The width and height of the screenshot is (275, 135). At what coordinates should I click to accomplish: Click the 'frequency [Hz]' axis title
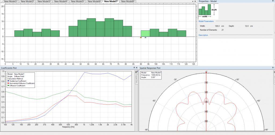click(68, 127)
